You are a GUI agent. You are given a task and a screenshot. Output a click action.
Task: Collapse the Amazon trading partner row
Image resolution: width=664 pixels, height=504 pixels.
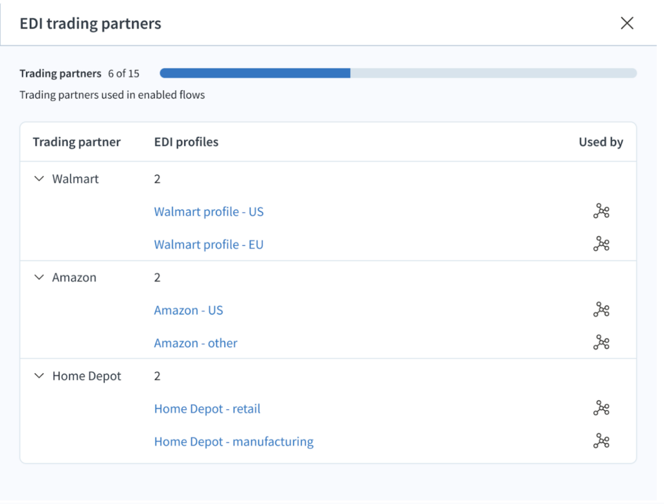click(40, 278)
